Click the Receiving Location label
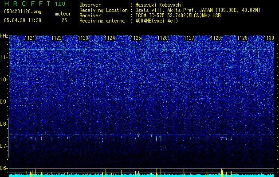 pyautogui.click(x=103, y=10)
